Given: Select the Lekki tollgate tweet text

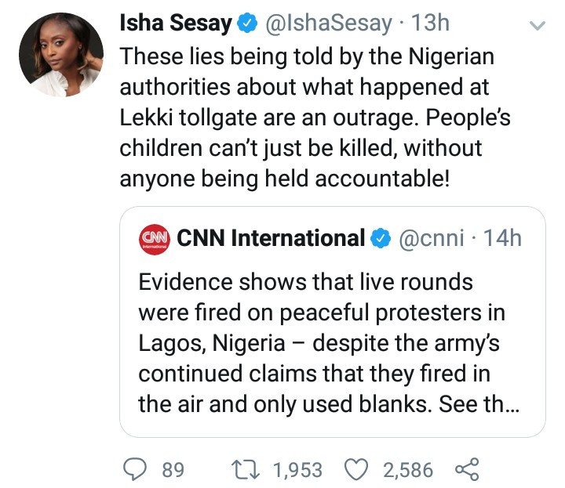Looking at the screenshot, I should tap(306, 118).
